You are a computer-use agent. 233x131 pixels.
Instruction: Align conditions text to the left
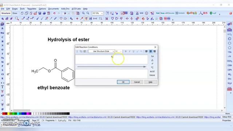146,51
